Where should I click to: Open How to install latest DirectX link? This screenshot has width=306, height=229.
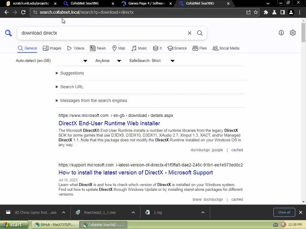tap(136, 173)
